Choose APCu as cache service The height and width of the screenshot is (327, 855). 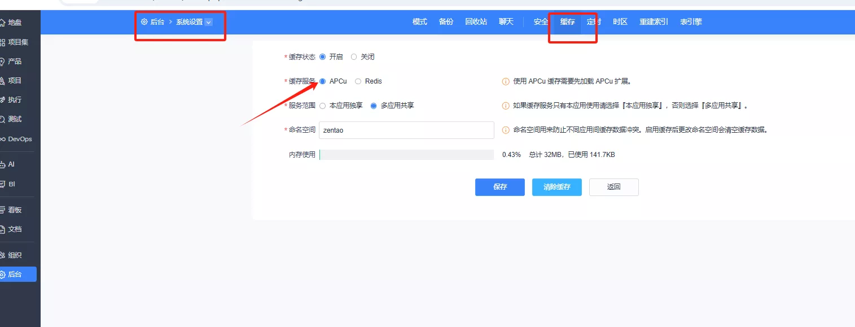pos(323,81)
